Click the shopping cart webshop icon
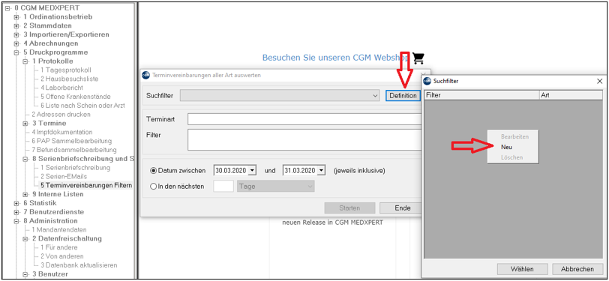This screenshot has width=609, height=281. (x=418, y=58)
